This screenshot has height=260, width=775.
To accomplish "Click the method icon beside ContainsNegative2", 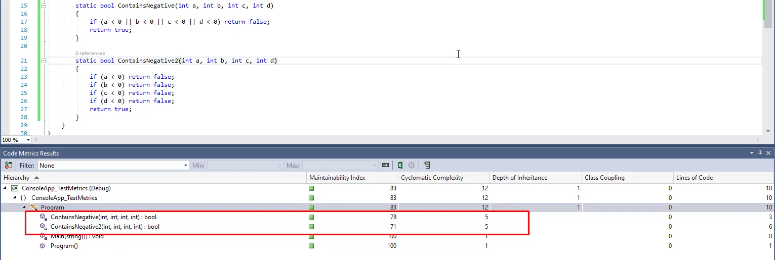I will [44, 227].
